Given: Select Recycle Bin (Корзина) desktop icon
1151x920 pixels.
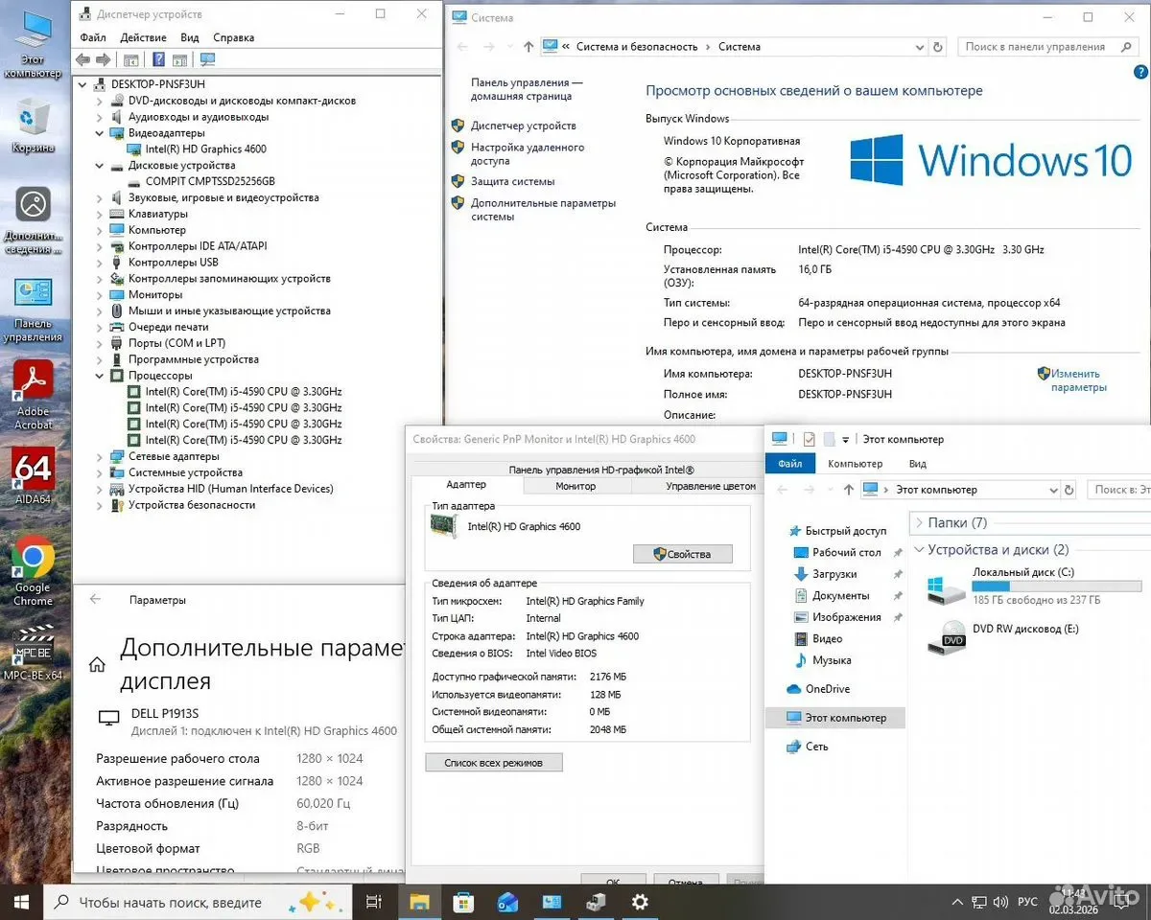Looking at the screenshot, I should tap(34, 126).
